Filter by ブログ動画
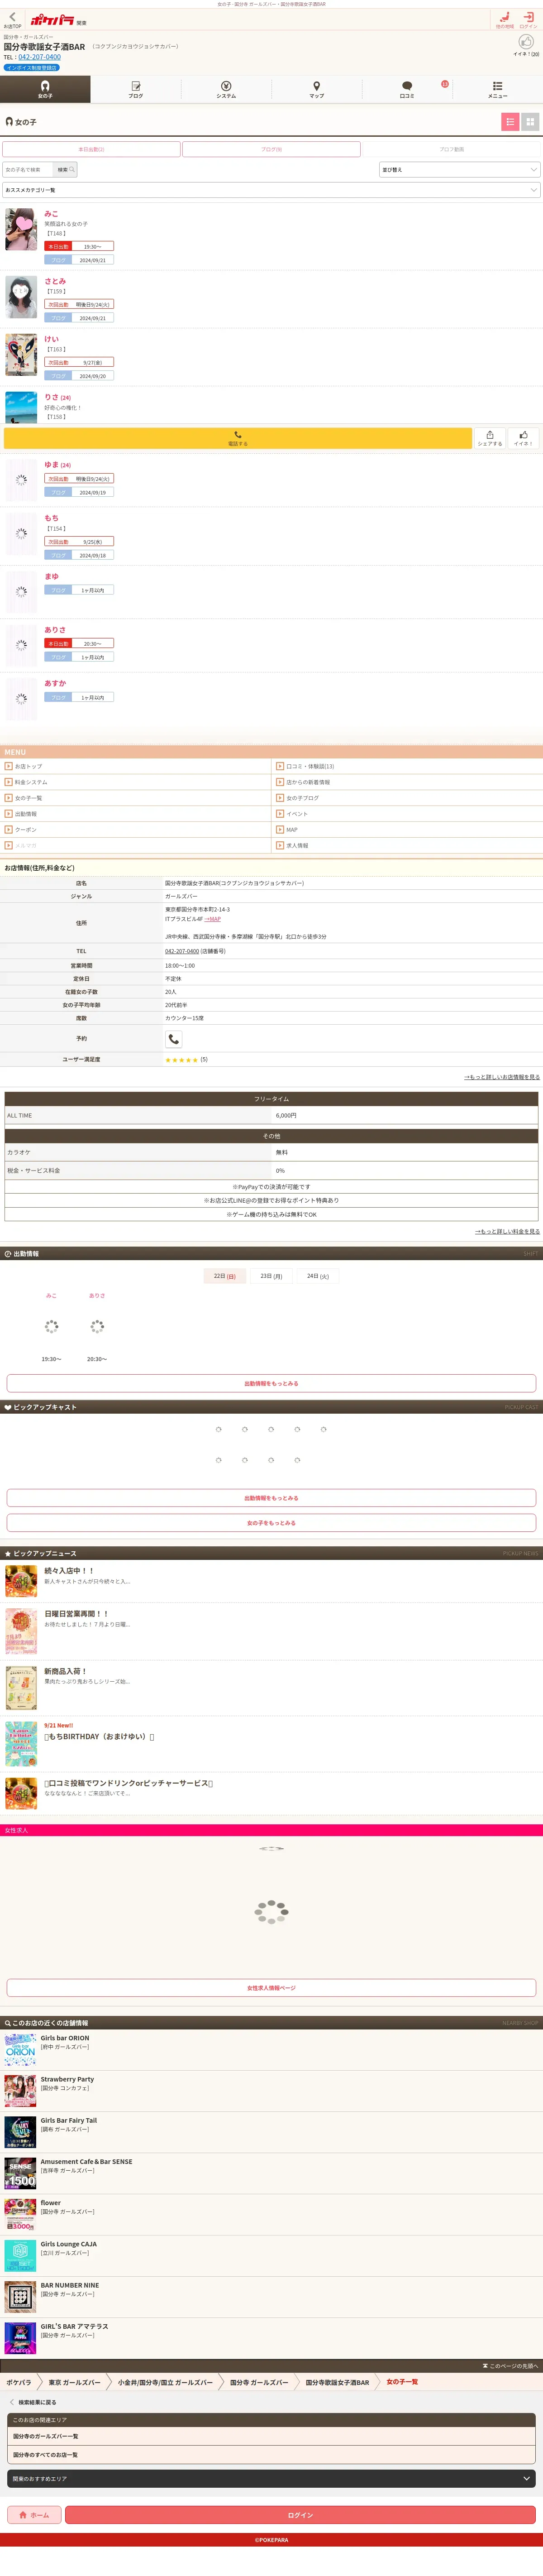The image size is (543, 2576). click(452, 149)
